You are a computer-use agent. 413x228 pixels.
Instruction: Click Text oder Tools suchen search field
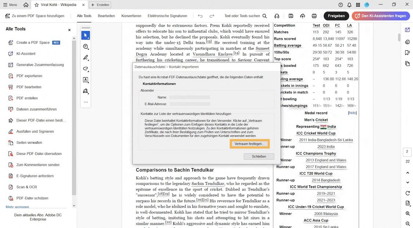click(246, 16)
